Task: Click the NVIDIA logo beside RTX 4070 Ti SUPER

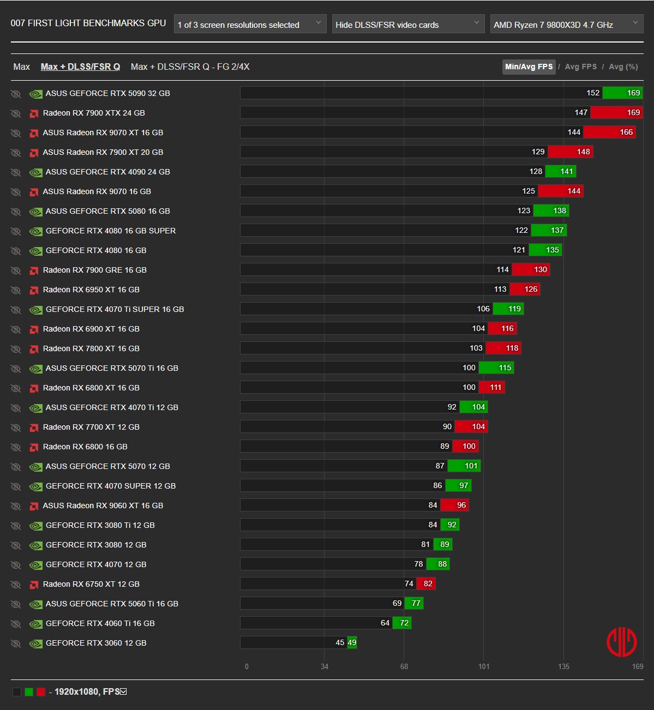Action: [x=35, y=310]
